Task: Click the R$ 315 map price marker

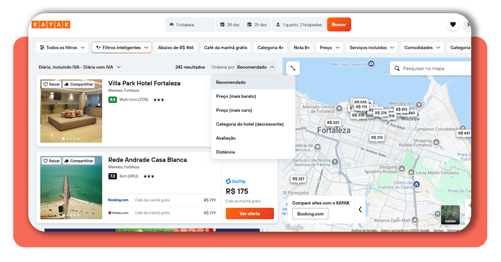Action: (377, 138)
